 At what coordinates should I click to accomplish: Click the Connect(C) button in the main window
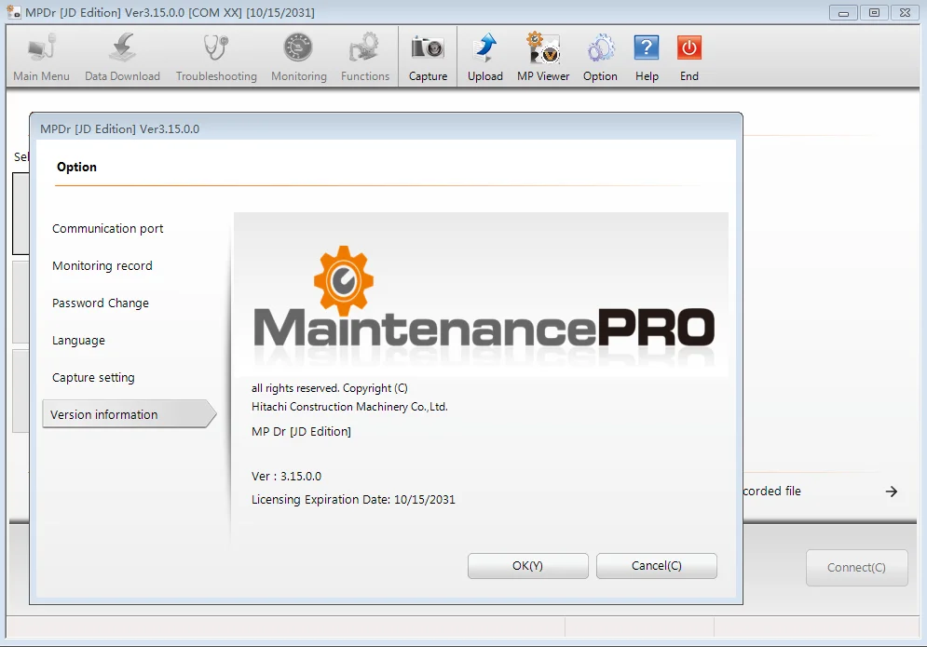[x=856, y=568]
